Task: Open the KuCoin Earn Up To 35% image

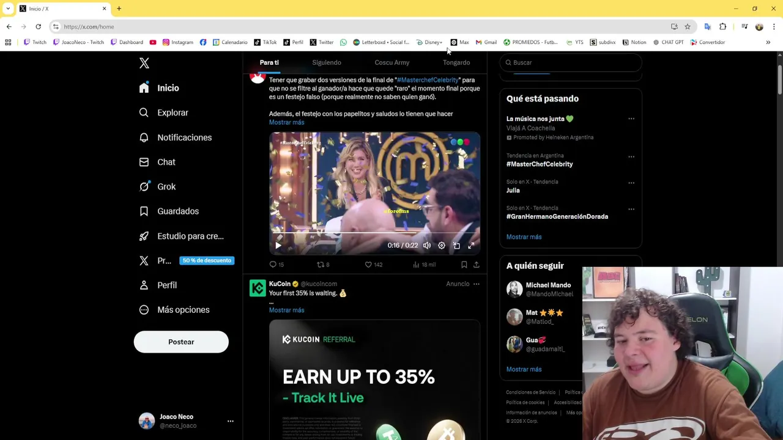Action: click(x=374, y=380)
